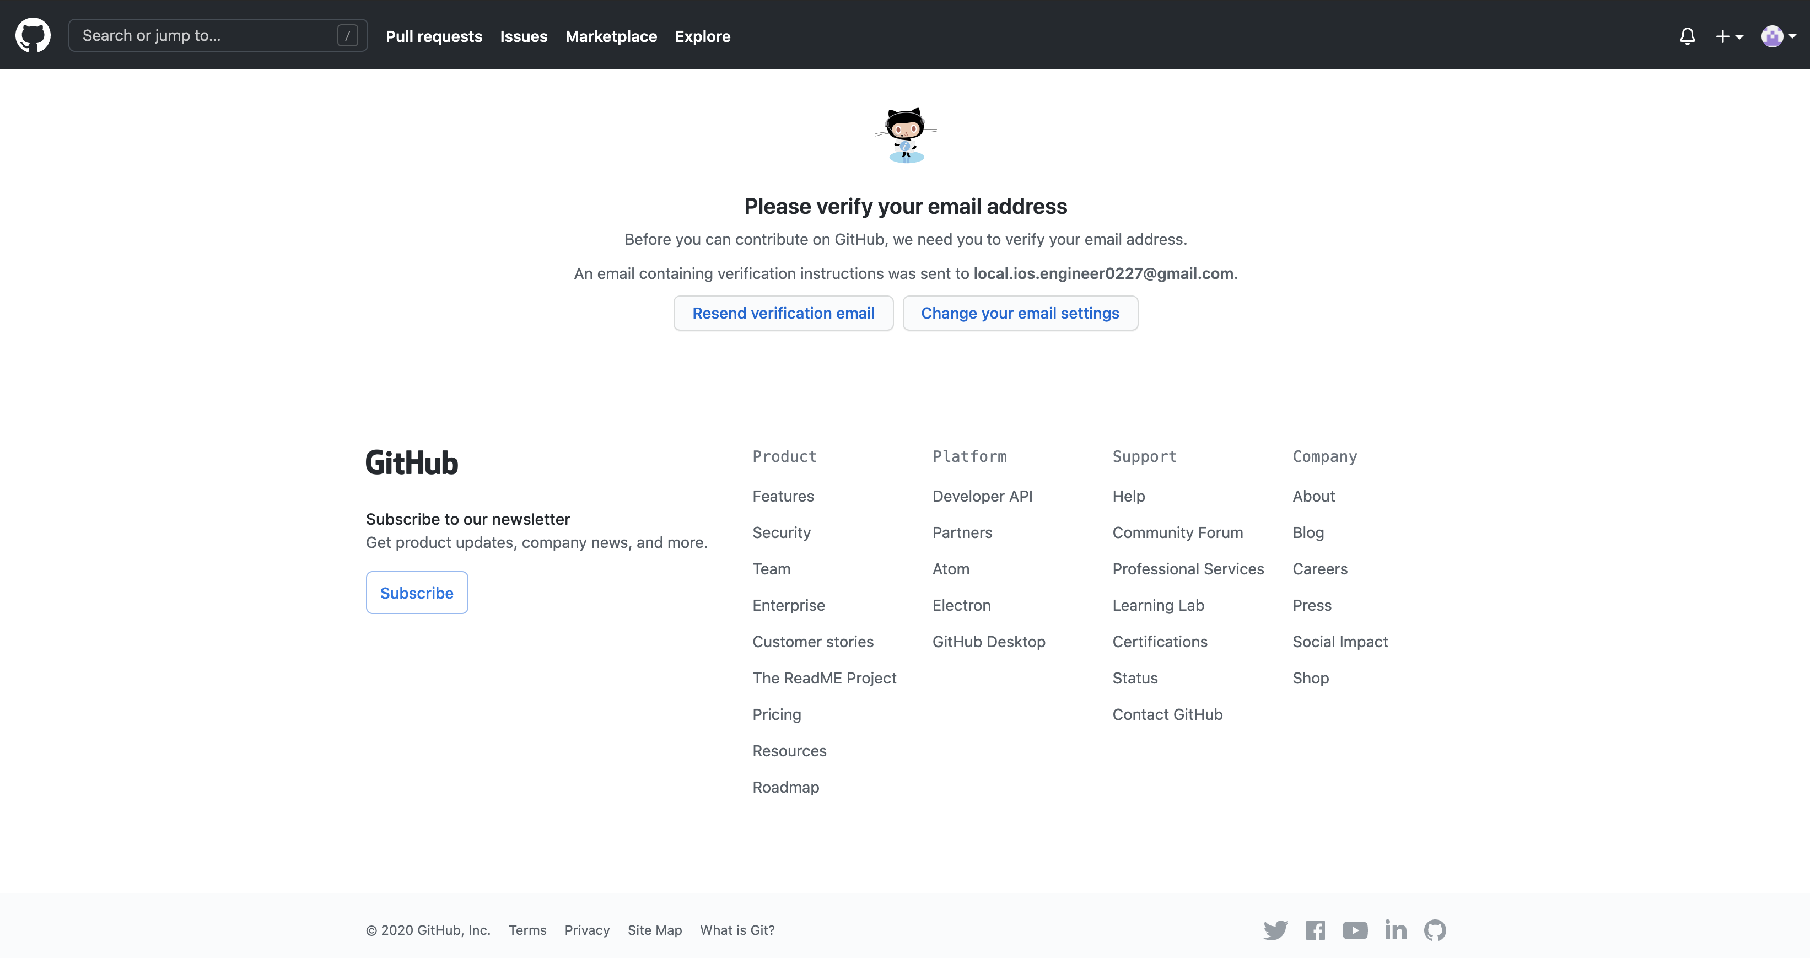Open the Team footer link
This screenshot has height=958, width=1810.
click(772, 569)
